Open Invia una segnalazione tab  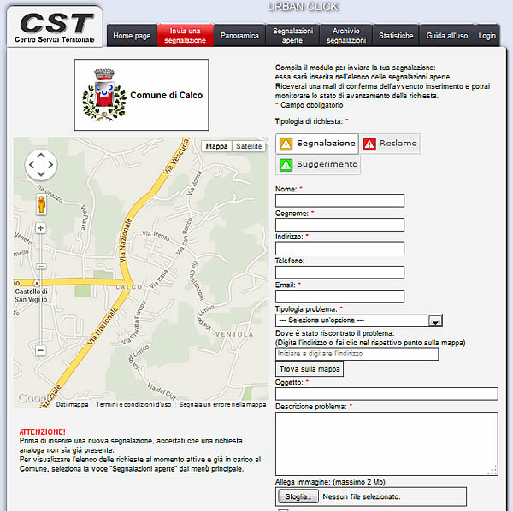click(186, 36)
